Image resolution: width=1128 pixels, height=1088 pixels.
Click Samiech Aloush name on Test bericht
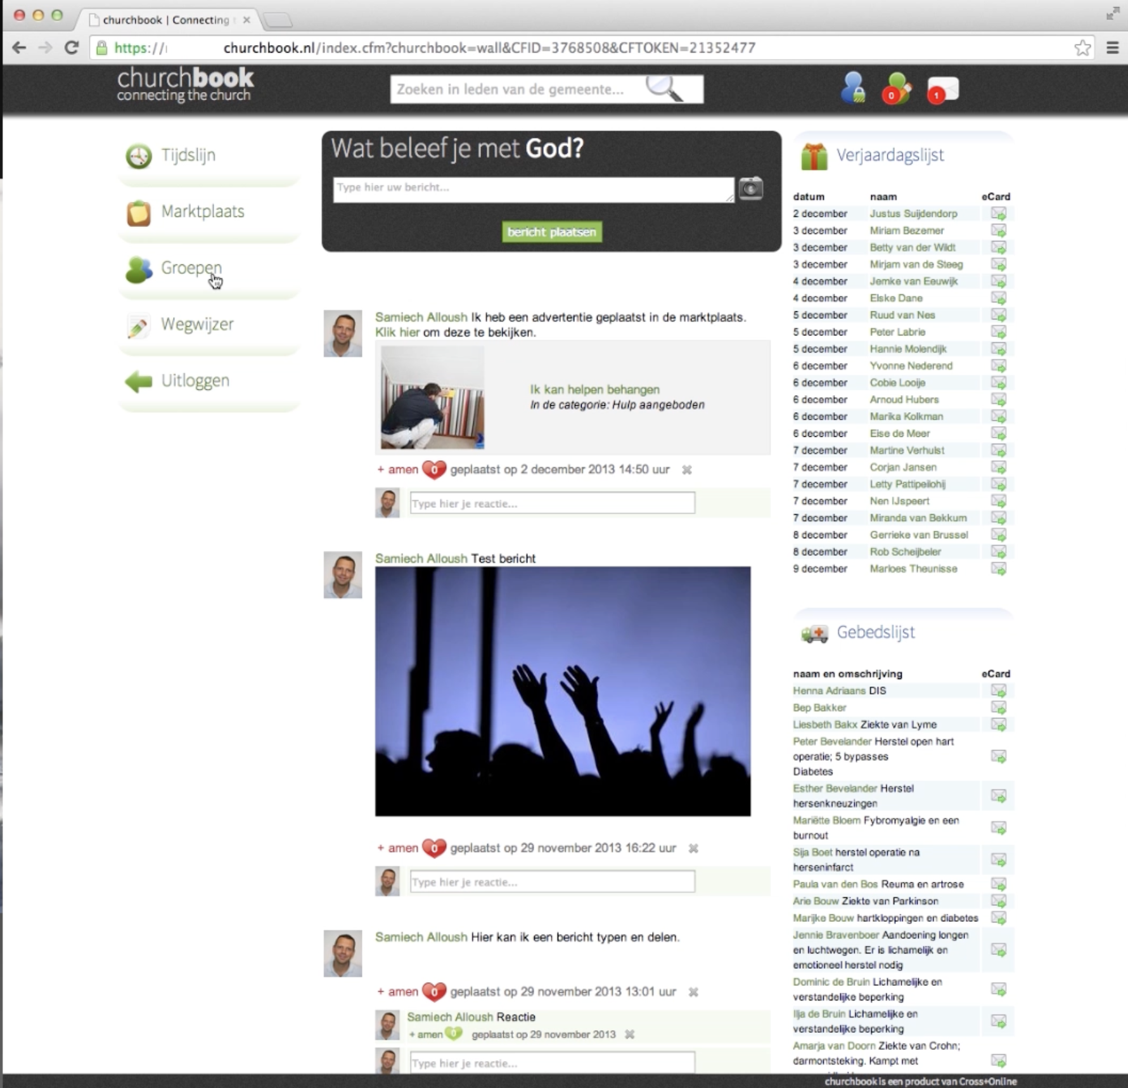tap(420, 559)
